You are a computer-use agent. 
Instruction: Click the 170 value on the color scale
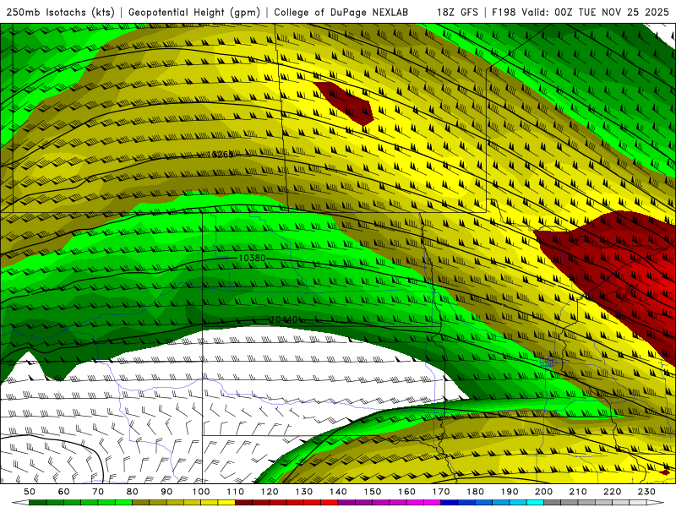pyautogui.click(x=441, y=492)
